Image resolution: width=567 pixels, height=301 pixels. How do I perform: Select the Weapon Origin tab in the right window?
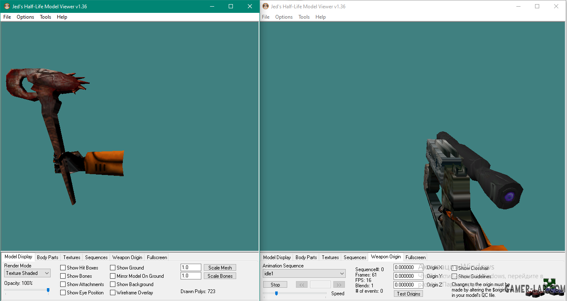click(386, 257)
